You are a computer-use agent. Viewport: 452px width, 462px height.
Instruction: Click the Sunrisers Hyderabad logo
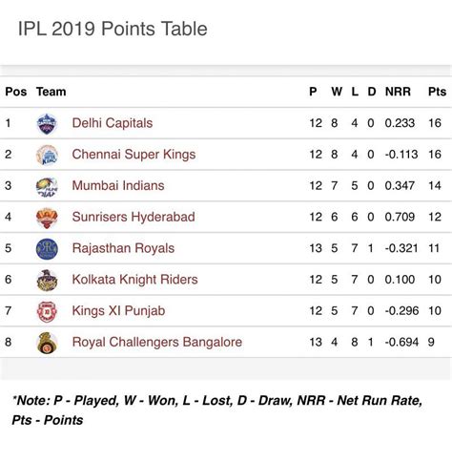point(47,218)
